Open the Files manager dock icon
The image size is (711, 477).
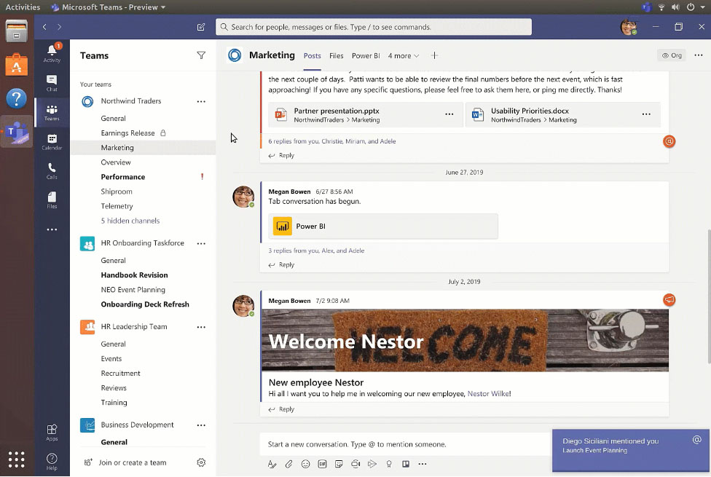click(16, 31)
